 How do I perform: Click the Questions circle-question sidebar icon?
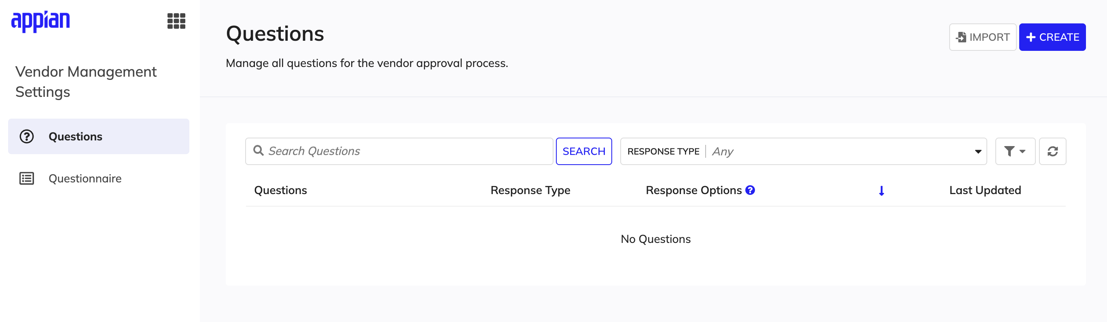tap(27, 136)
